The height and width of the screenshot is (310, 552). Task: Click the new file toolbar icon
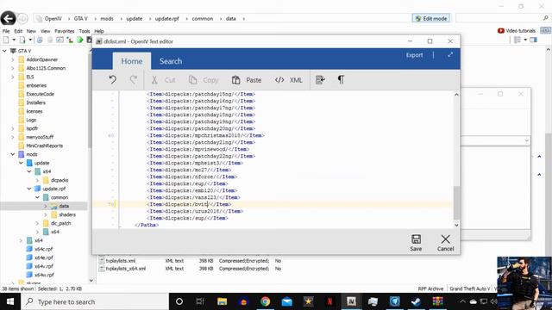6,40
